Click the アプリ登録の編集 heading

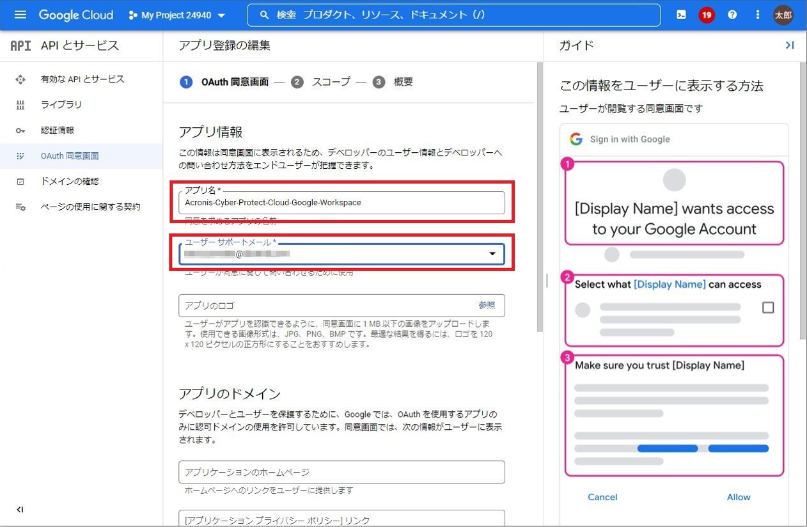224,45
